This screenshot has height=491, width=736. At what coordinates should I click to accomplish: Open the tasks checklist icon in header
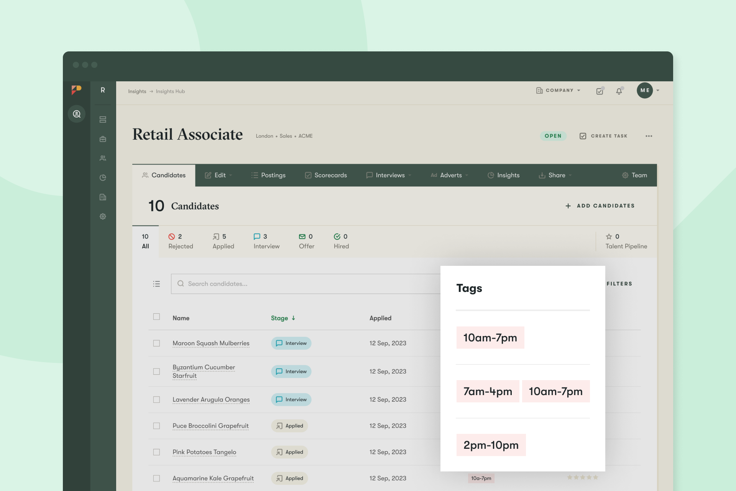(600, 91)
